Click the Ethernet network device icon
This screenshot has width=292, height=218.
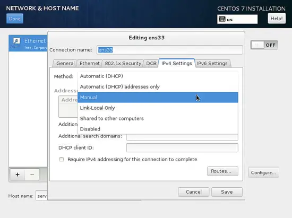click(16, 43)
